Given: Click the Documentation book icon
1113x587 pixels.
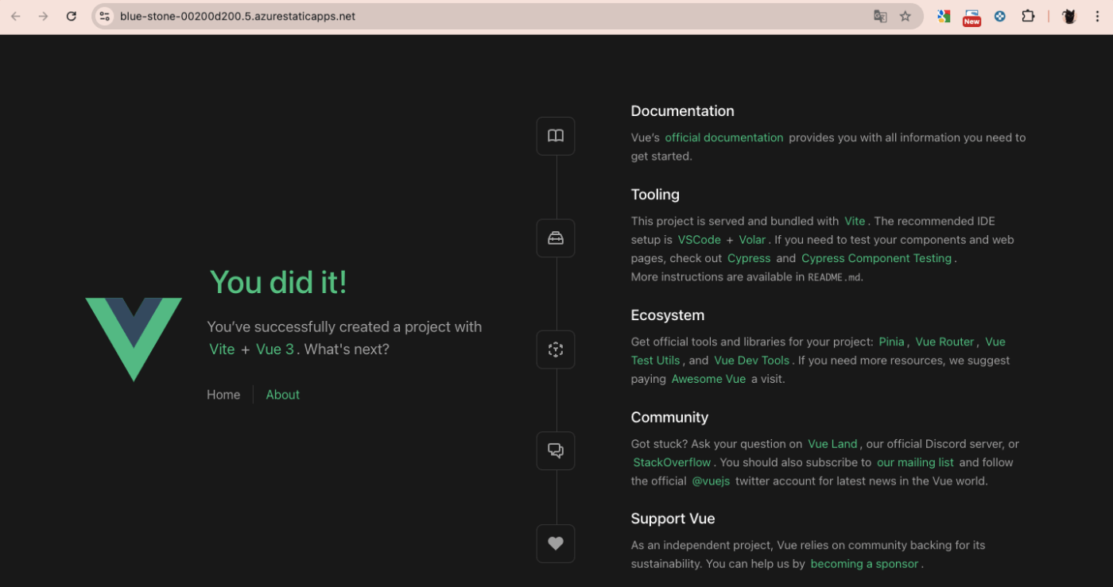Looking at the screenshot, I should pyautogui.click(x=556, y=136).
